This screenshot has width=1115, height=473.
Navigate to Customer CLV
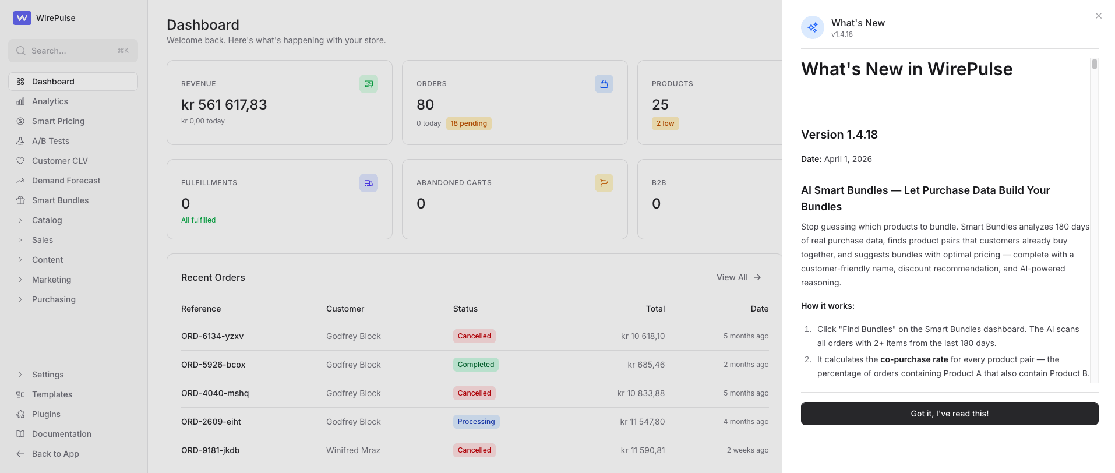coord(73,161)
